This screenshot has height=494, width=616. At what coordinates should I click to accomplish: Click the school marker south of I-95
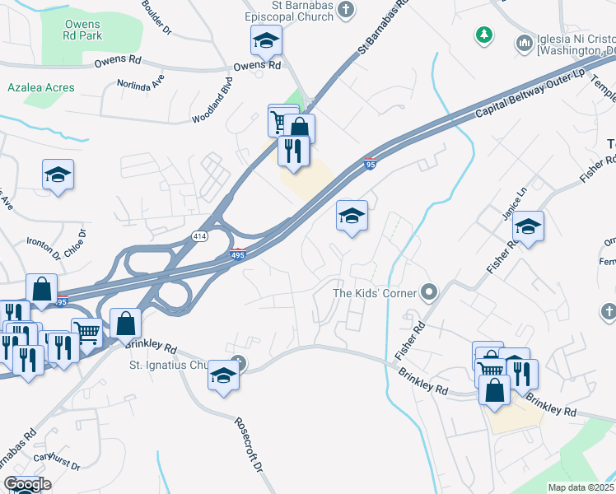pyautogui.click(x=352, y=216)
